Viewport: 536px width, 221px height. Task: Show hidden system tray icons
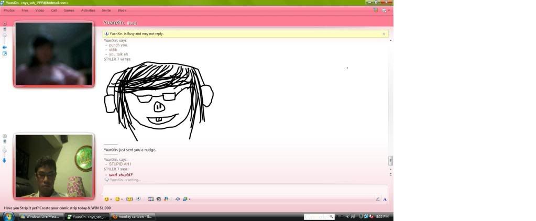[348, 217]
